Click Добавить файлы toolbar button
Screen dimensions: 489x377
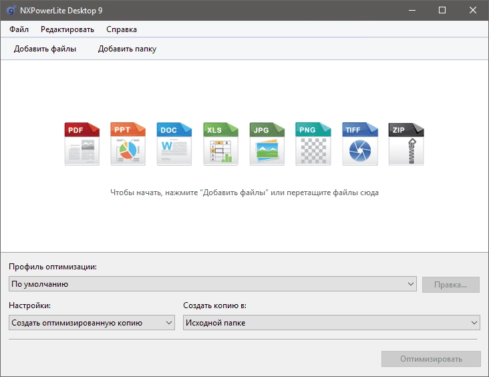coord(45,49)
